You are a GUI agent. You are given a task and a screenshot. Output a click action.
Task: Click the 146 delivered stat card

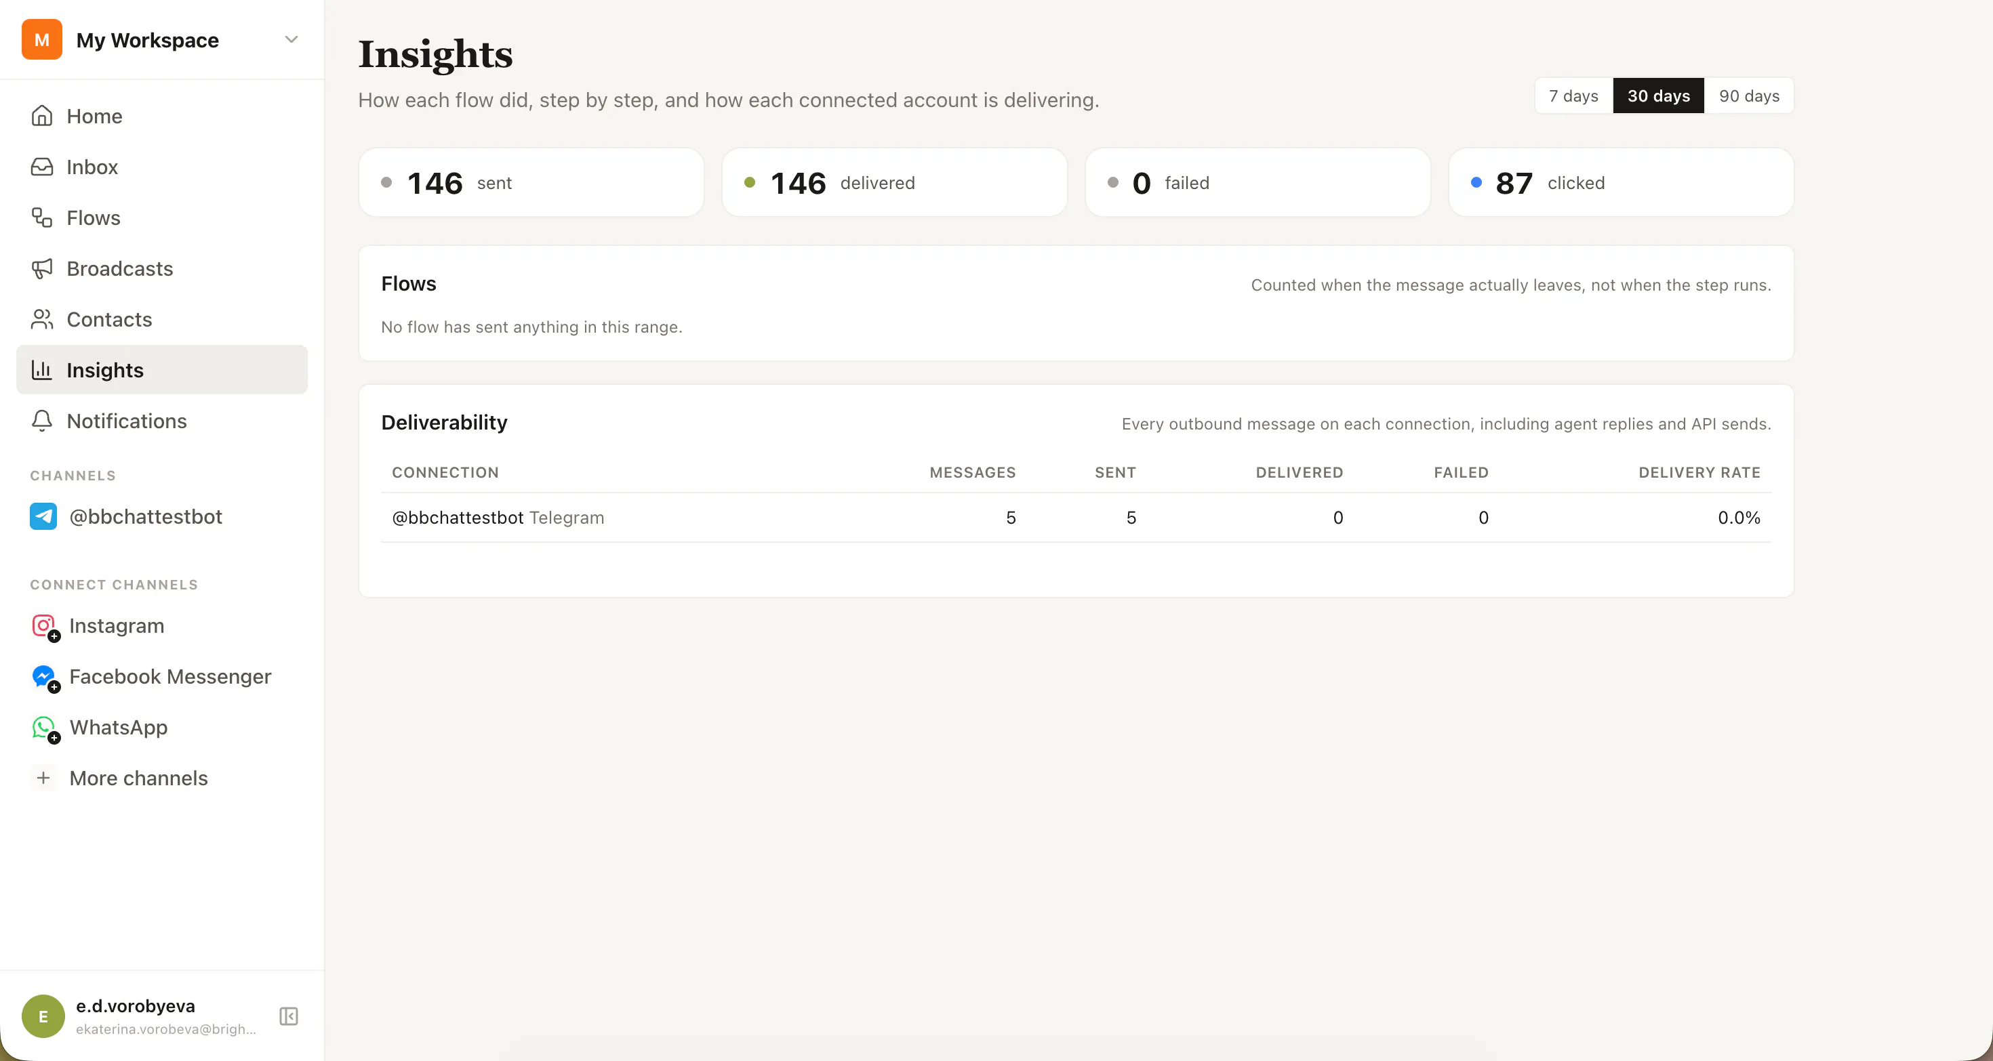[x=894, y=182]
